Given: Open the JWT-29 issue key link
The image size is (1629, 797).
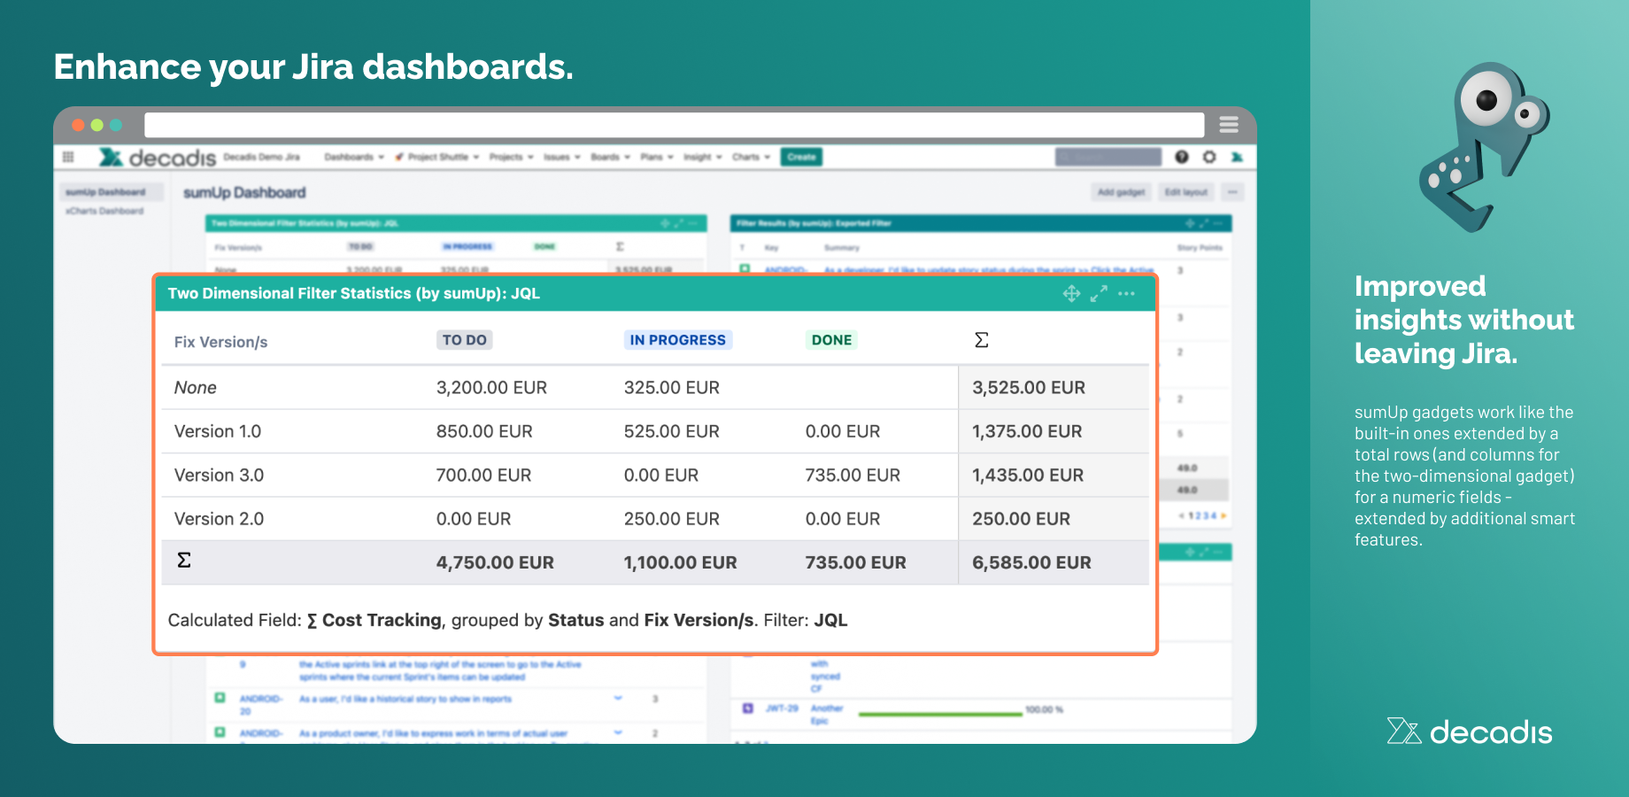Looking at the screenshot, I should coord(782,708).
